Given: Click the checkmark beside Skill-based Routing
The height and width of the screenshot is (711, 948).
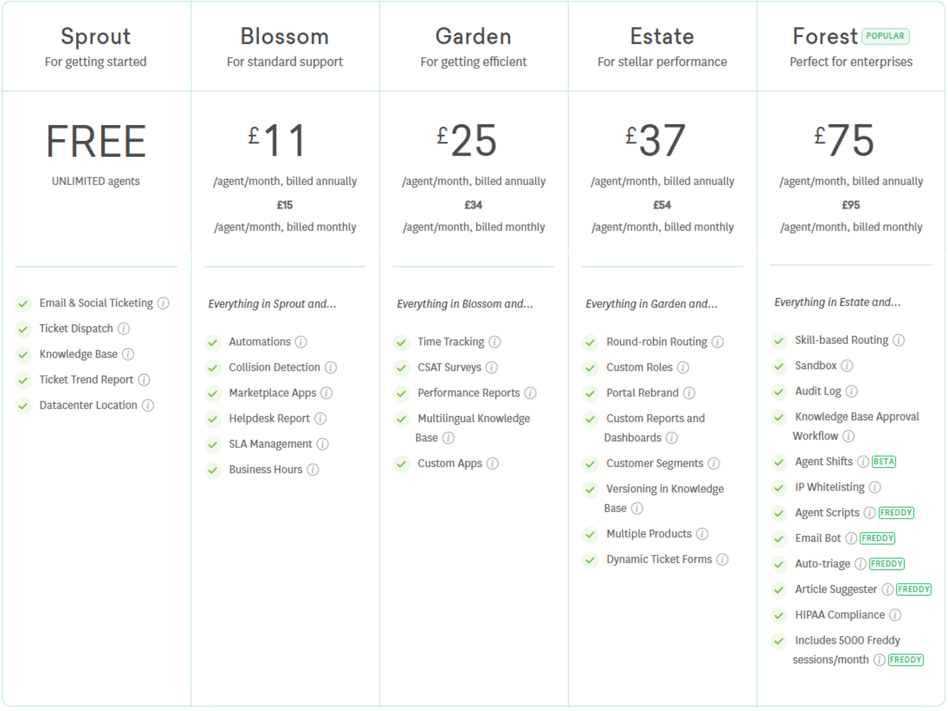Looking at the screenshot, I should click(x=779, y=341).
